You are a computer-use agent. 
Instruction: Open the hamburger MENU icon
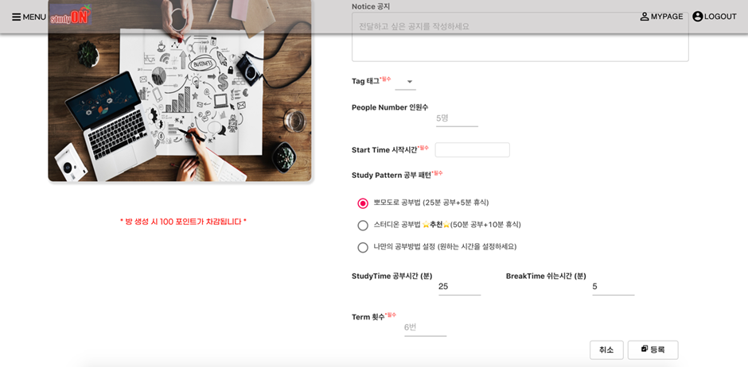point(16,17)
